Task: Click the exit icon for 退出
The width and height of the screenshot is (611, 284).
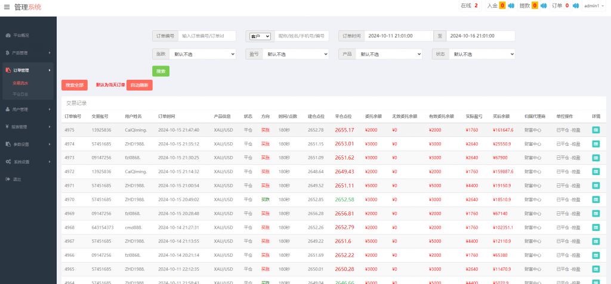Action: tap(8, 179)
